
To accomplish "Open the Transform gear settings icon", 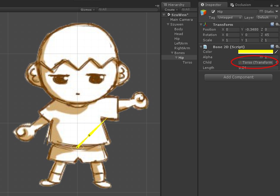I will coord(276,24).
